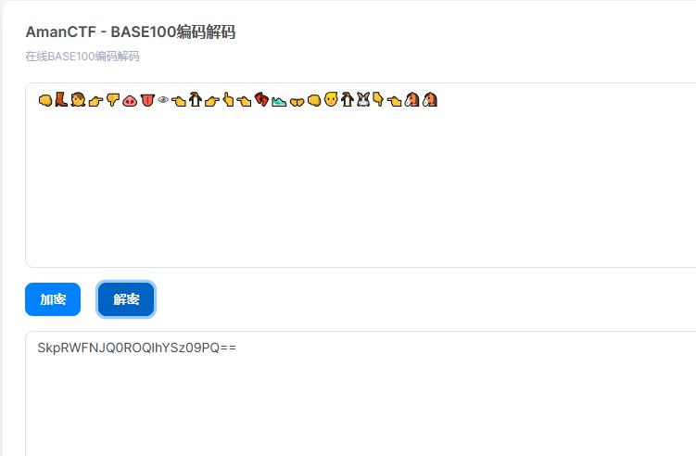
Task: Click the 加密 encrypt button
Action: 53,299
